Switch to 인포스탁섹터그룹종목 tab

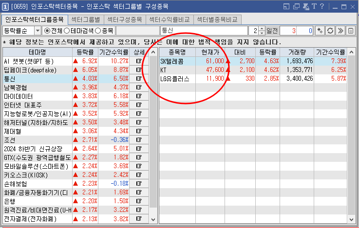coord(35,19)
